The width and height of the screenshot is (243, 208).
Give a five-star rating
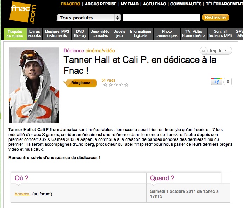click(127, 85)
